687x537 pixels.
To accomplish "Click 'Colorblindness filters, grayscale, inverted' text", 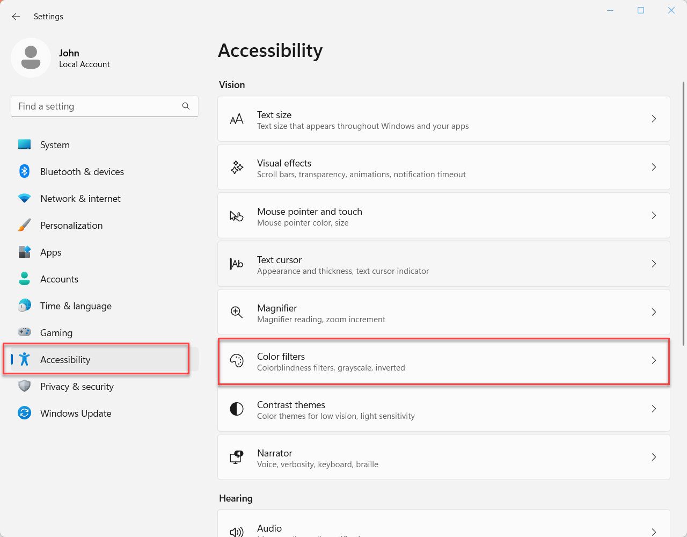I will click(331, 368).
